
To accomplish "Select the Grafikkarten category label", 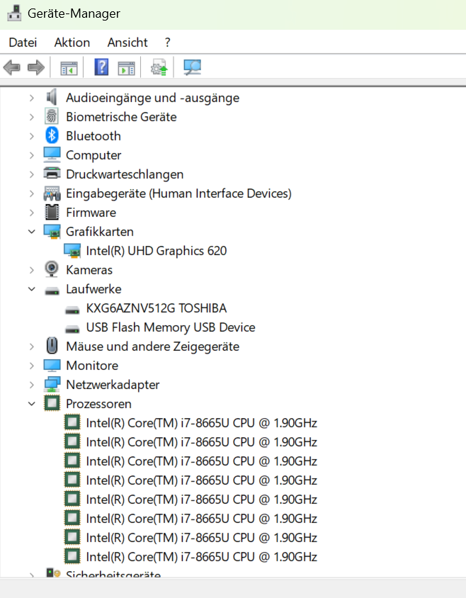I will [x=100, y=232].
